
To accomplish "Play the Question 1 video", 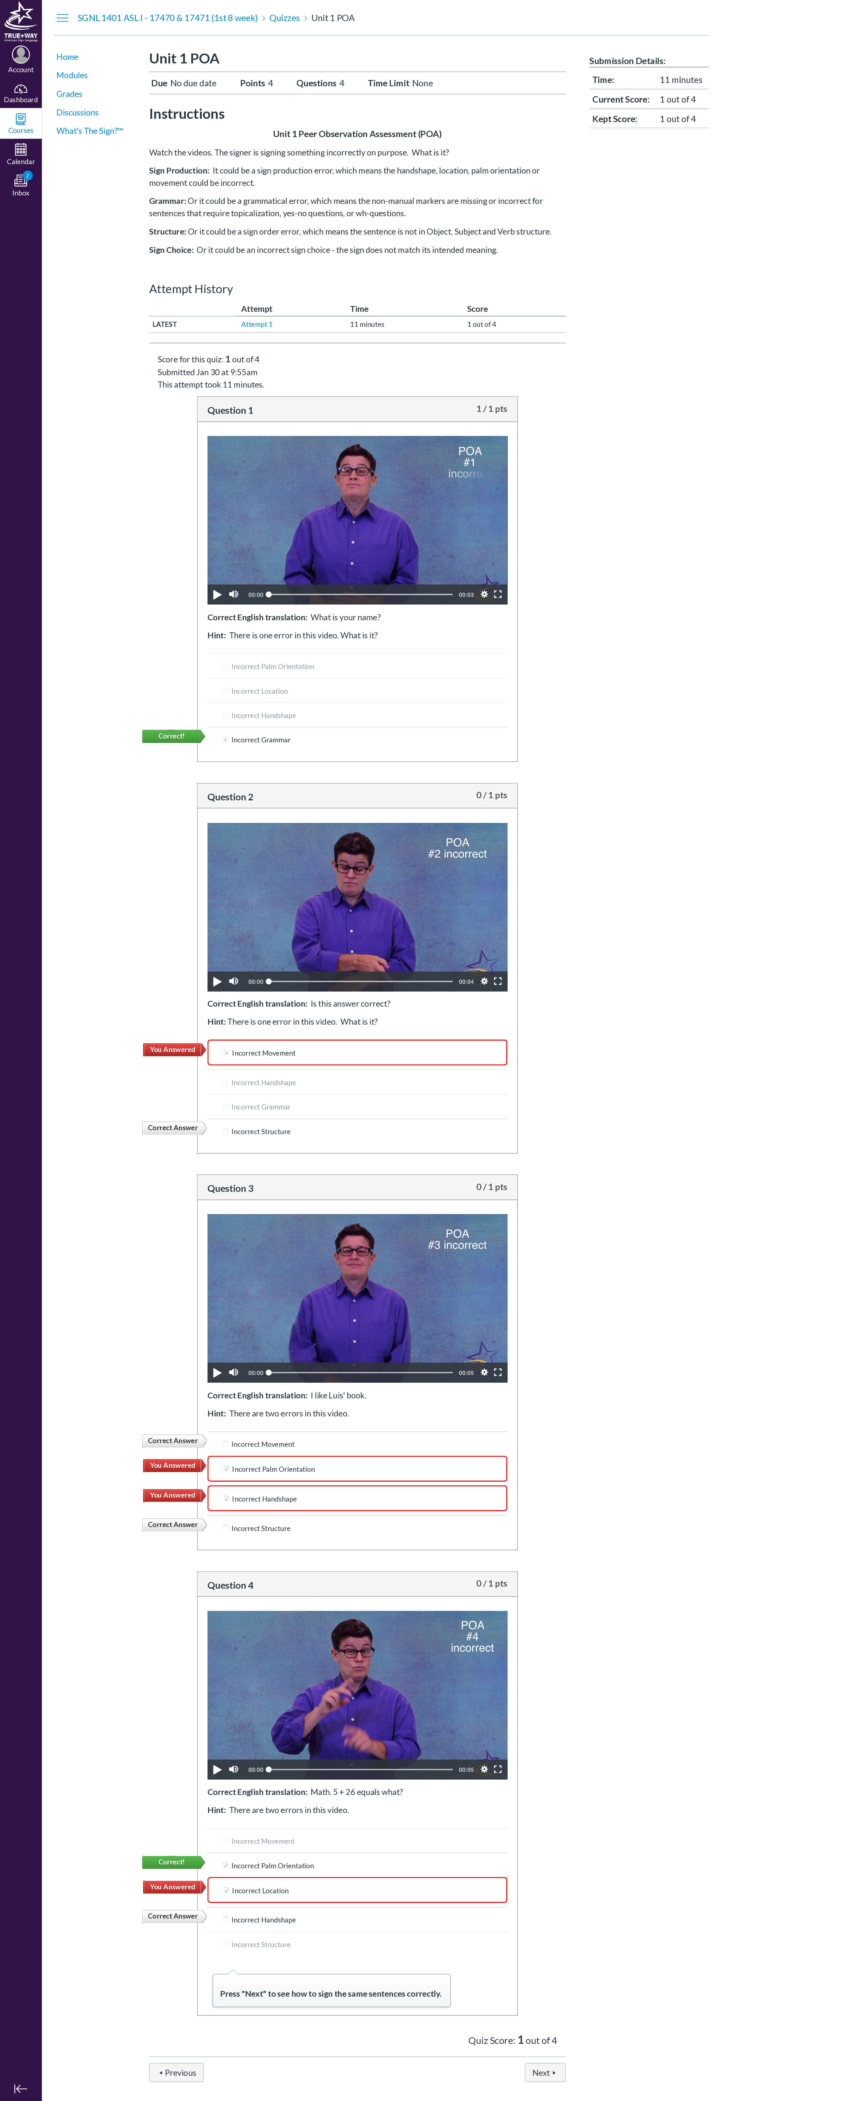I will pyautogui.click(x=217, y=595).
